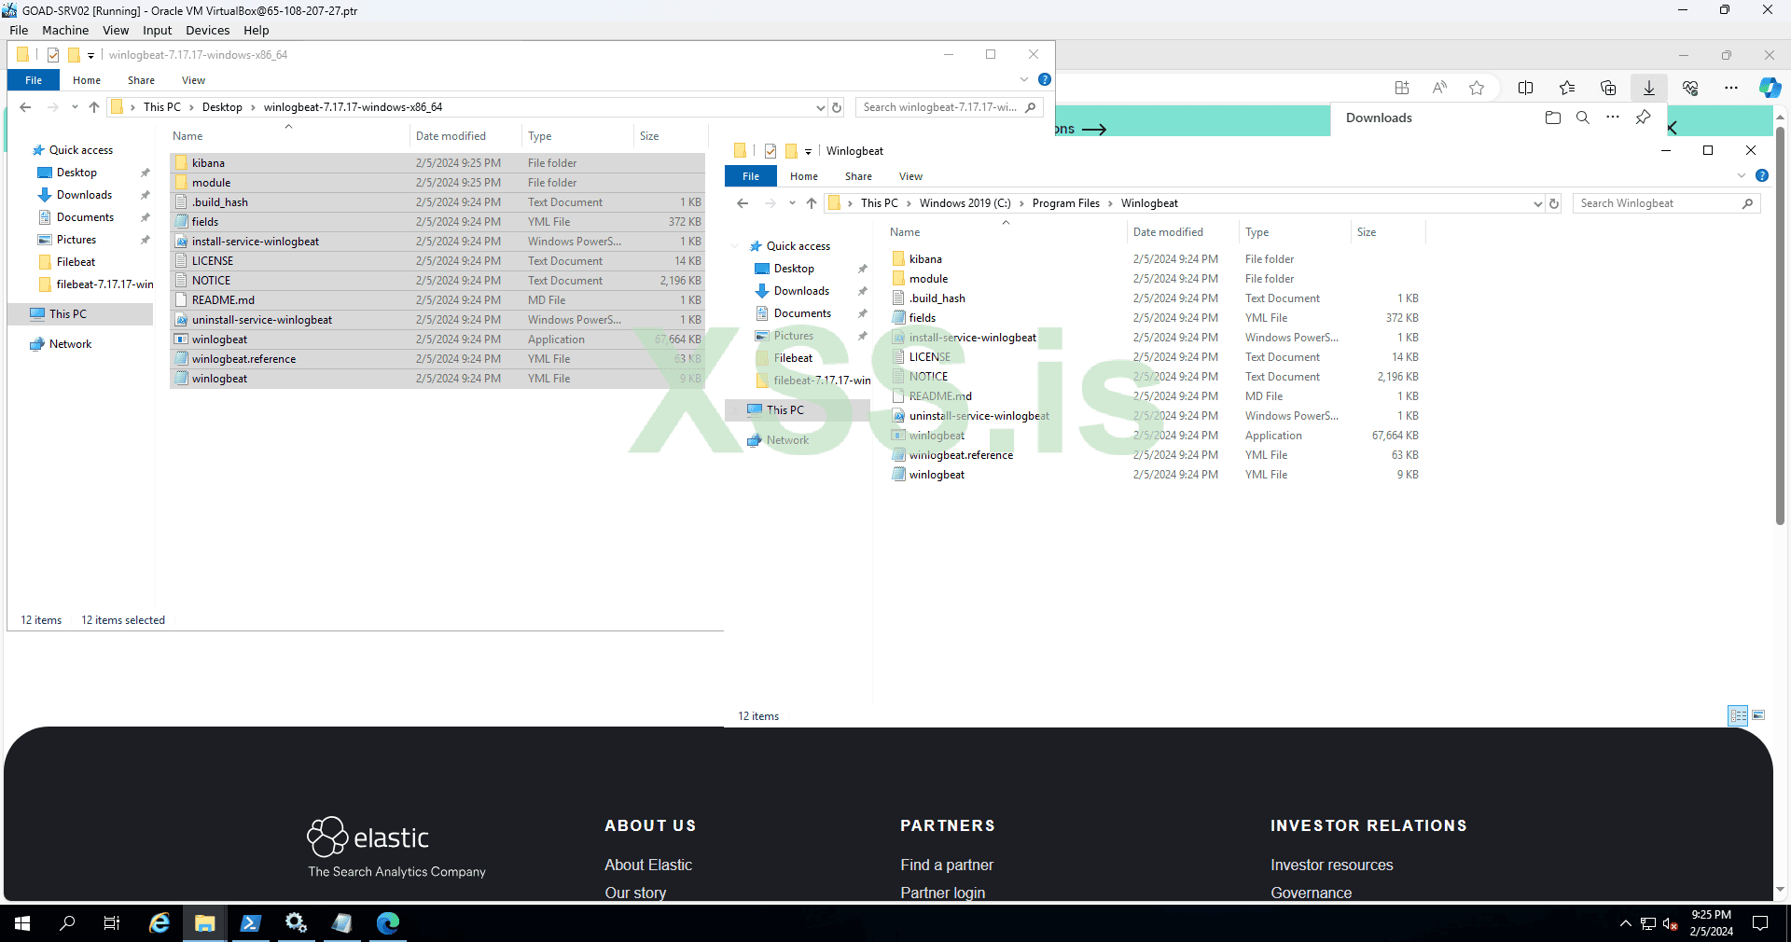Screen dimensions: 1791x942
Task: Select Windows 2019 (C:) in the address breadcrumb
Action: tap(965, 203)
